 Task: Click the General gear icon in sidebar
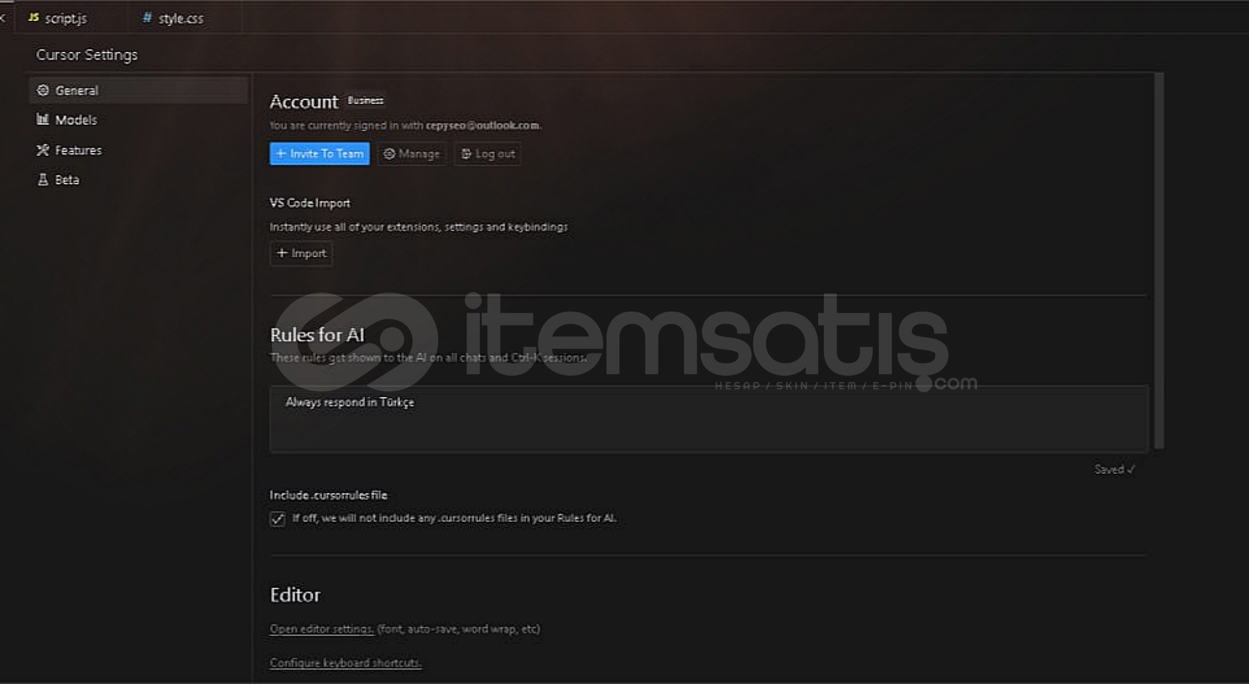click(x=42, y=91)
